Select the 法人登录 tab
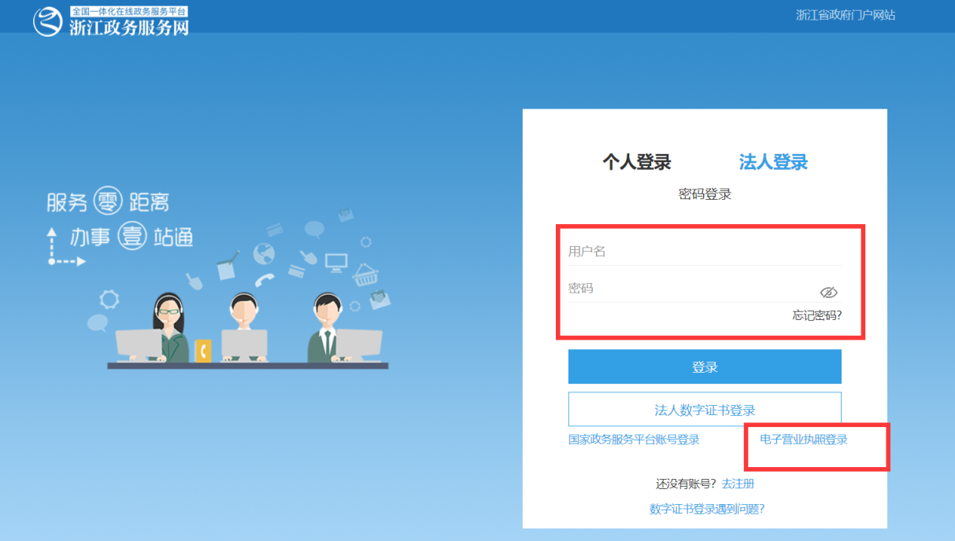The width and height of the screenshot is (955, 541). pyautogui.click(x=773, y=163)
